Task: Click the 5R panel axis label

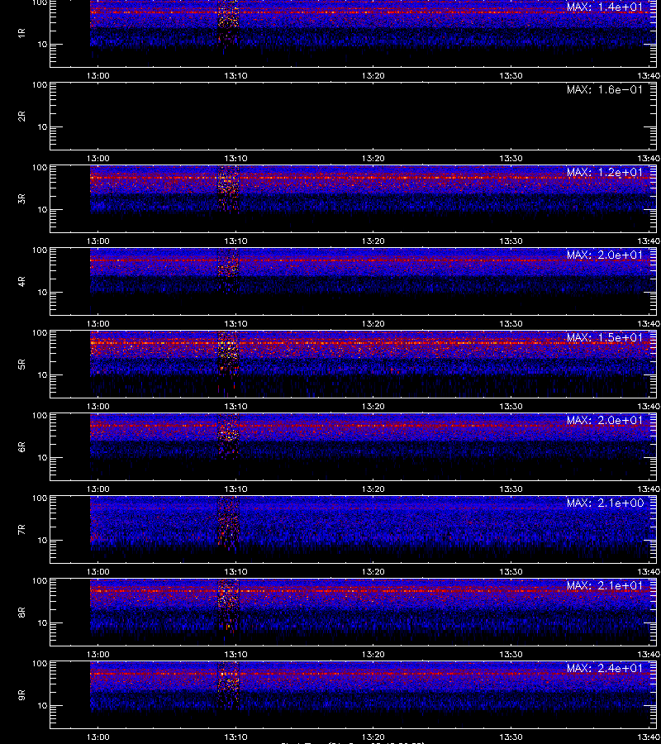Action: click(21, 364)
